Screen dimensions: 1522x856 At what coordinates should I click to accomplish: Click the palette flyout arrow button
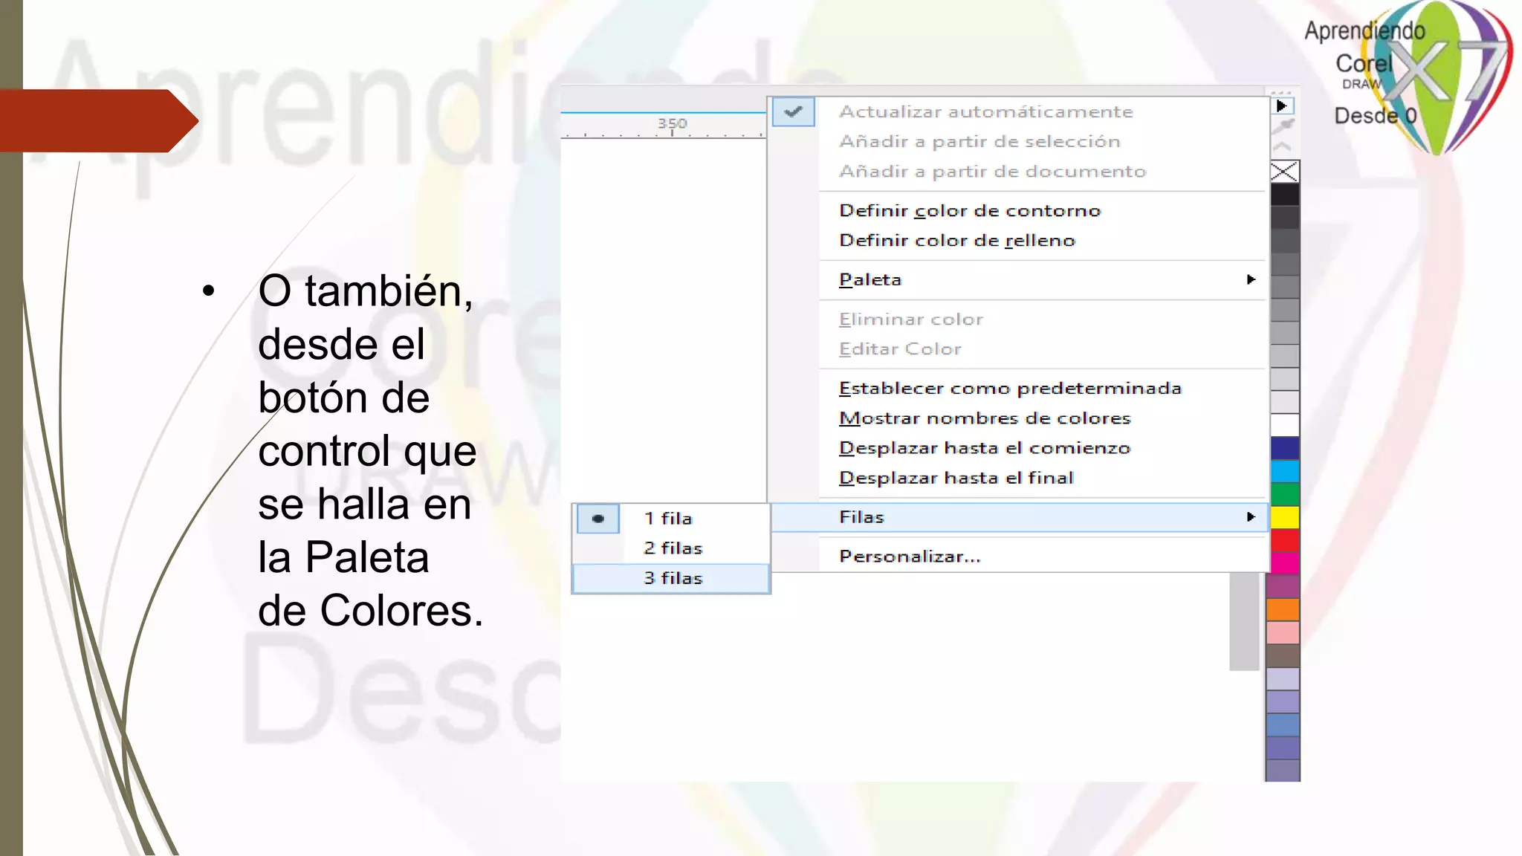pyautogui.click(x=1283, y=106)
